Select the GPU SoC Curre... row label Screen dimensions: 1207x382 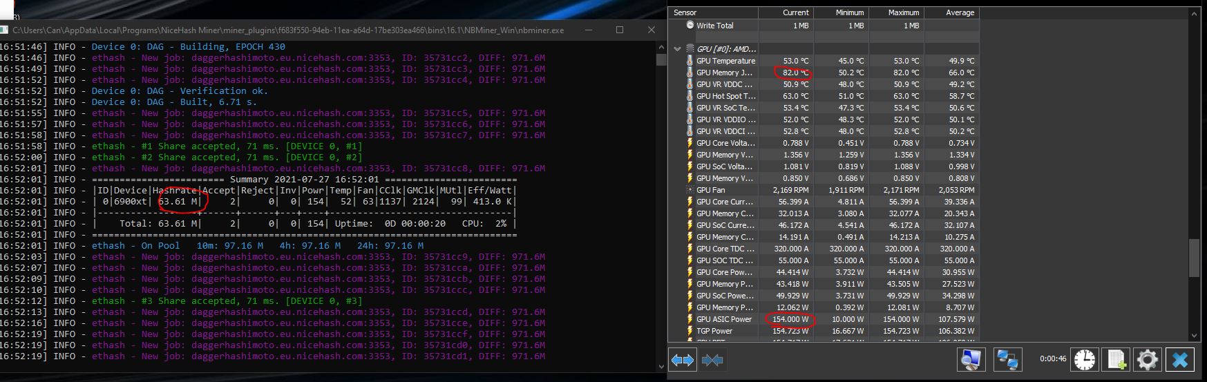coord(725,225)
